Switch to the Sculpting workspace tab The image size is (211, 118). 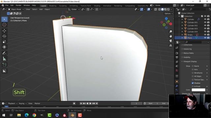coord(63,6)
